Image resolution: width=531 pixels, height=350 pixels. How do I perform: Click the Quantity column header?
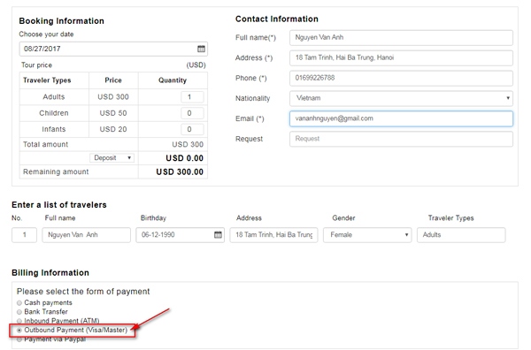click(173, 80)
